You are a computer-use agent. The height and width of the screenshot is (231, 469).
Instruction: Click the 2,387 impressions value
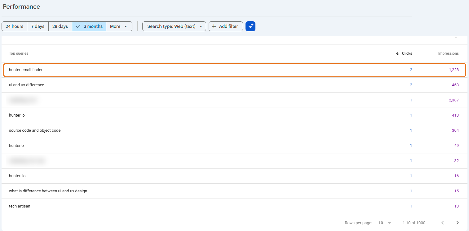454,100
